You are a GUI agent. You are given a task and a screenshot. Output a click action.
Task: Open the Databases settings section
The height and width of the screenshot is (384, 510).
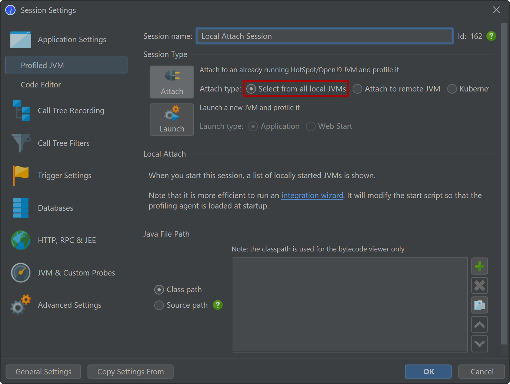[56, 208]
